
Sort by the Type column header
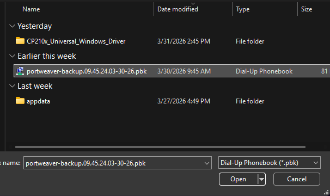243,9
